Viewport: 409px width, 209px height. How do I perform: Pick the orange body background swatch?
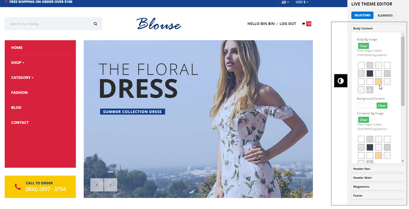point(378,82)
